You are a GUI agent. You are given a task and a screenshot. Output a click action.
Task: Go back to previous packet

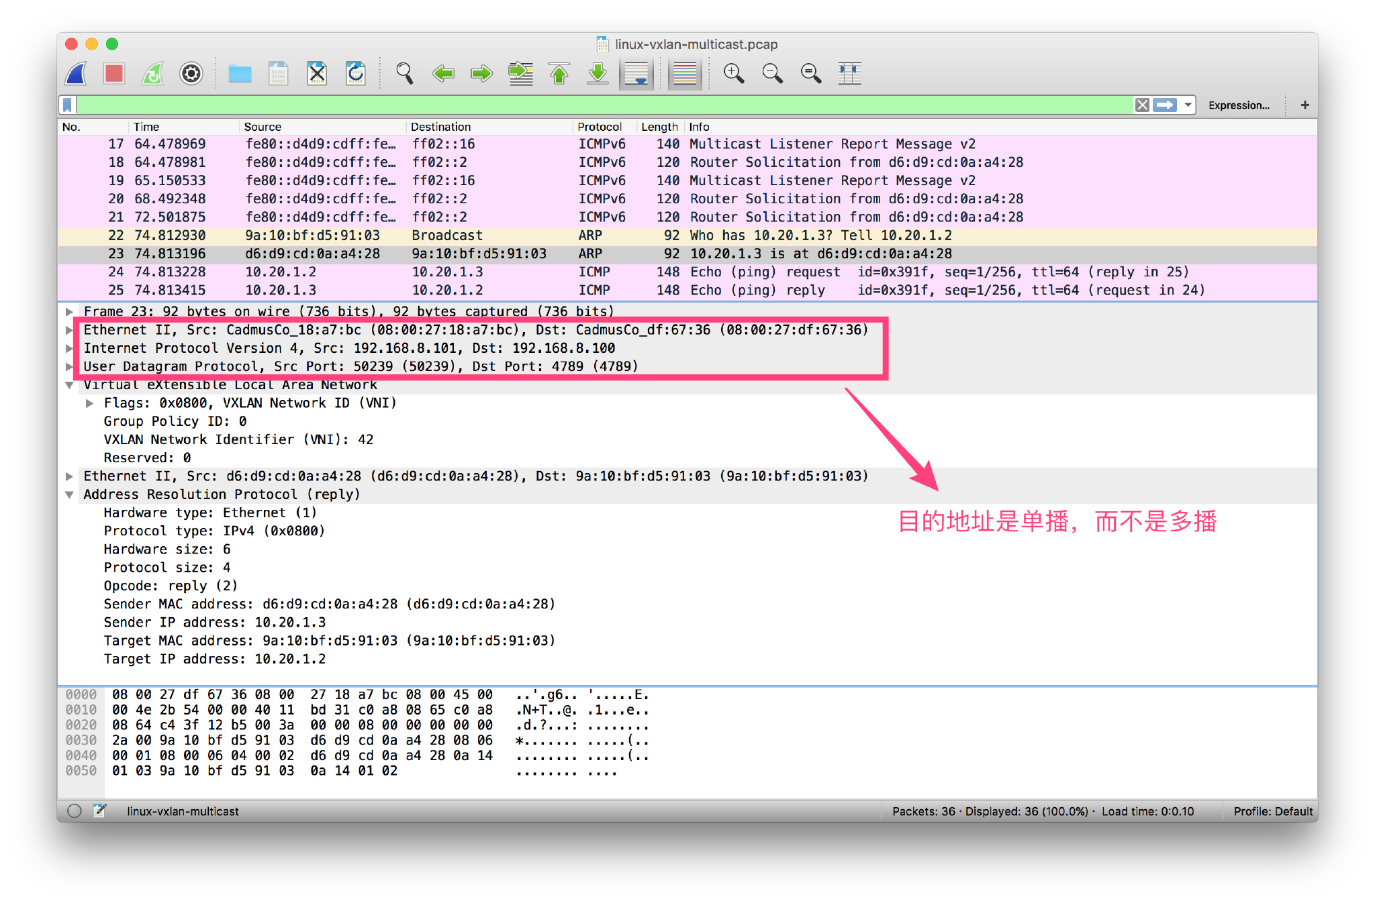[443, 73]
